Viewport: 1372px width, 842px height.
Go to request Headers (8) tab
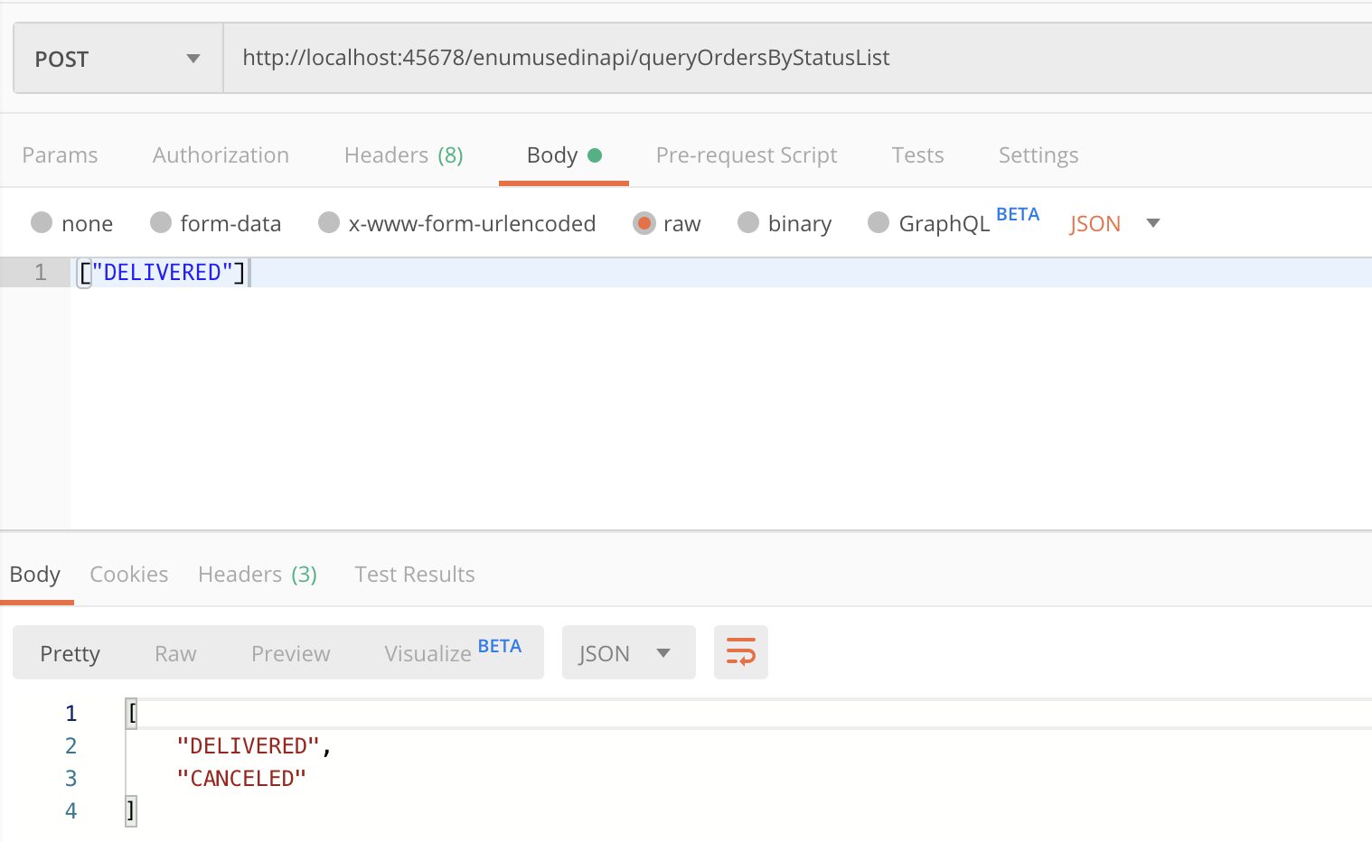[x=403, y=155]
